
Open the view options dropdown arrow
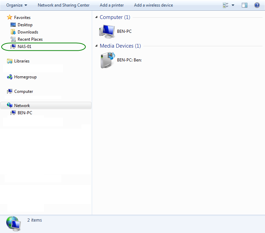(x=233, y=5)
